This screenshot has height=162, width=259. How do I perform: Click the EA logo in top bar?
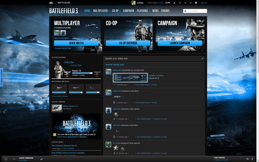click(x=51, y=3)
